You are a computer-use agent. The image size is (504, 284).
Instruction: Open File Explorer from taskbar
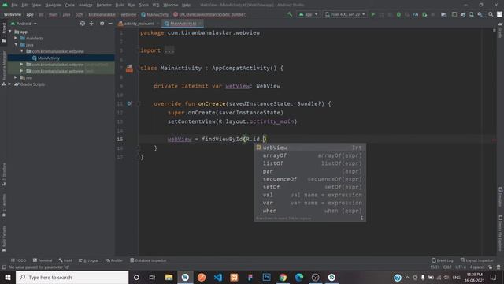[x=169, y=277]
